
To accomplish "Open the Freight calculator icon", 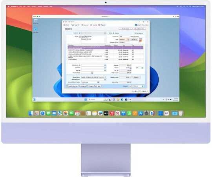I will (x=130, y=68).
